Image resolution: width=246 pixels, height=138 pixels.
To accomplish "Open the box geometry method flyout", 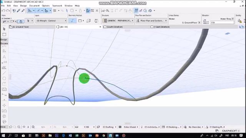I will click(x=83, y=21).
